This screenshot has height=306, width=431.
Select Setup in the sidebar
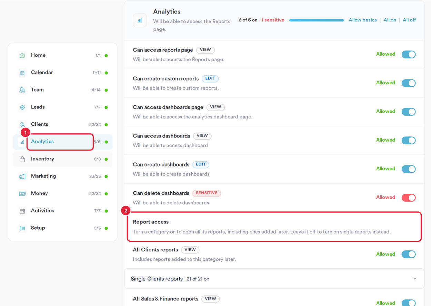click(x=63, y=228)
